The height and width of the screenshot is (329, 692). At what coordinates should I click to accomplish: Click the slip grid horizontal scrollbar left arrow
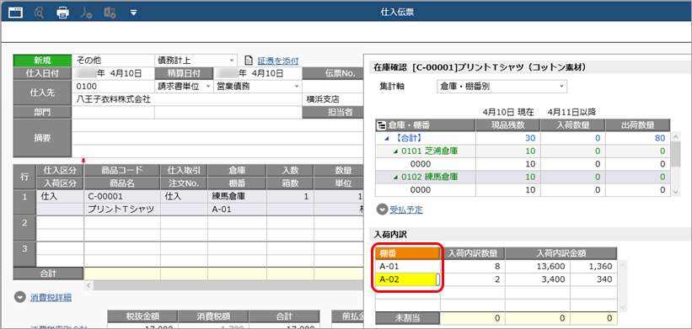tap(89, 285)
